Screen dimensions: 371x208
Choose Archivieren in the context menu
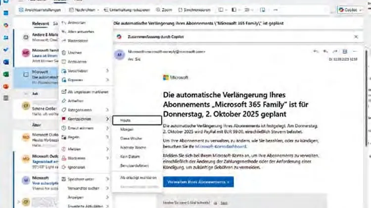(77, 61)
